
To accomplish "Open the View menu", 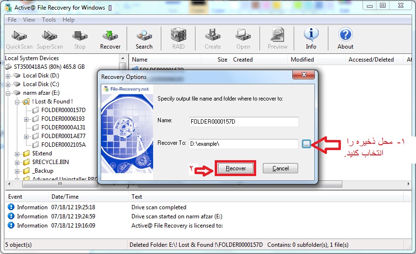I will [x=29, y=20].
